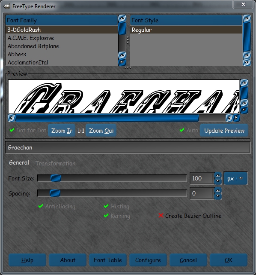This screenshot has height=275, width=256.
Task: Click the Font Style column header
Action: (x=186, y=20)
